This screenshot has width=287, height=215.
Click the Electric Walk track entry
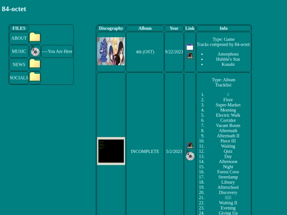coord(228,115)
